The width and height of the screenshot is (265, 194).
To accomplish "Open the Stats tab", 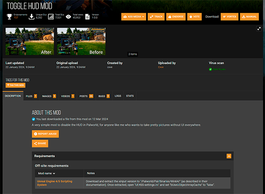I will tap(130, 96).
